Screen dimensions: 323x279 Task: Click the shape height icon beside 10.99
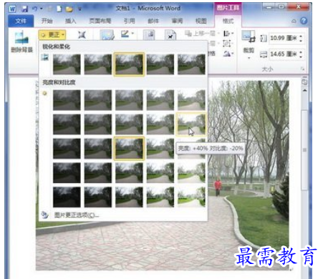[x=263, y=38]
